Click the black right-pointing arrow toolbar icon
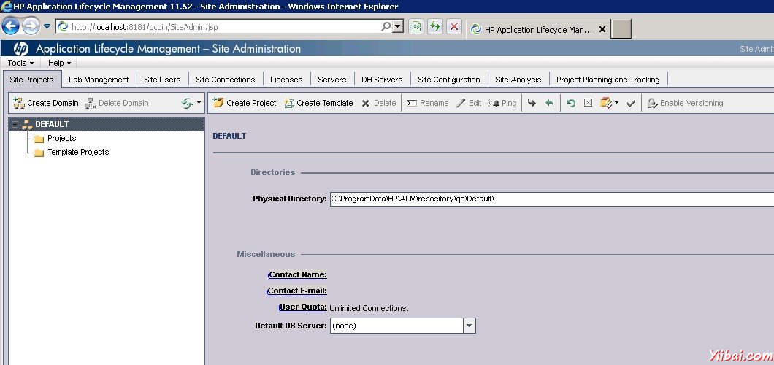 point(532,103)
